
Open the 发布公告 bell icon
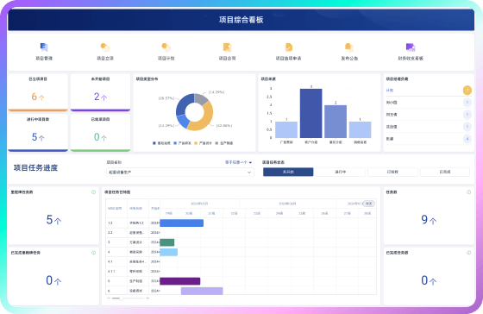click(x=349, y=47)
